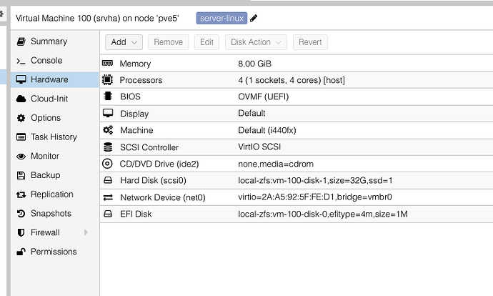Click the SCSI Controller database icon
The image size is (493, 296).
pyautogui.click(x=109, y=147)
